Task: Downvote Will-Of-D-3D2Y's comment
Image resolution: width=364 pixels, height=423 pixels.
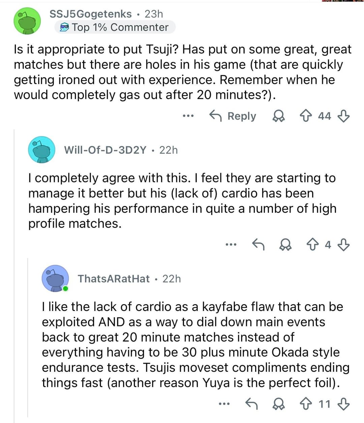Action: (x=343, y=245)
